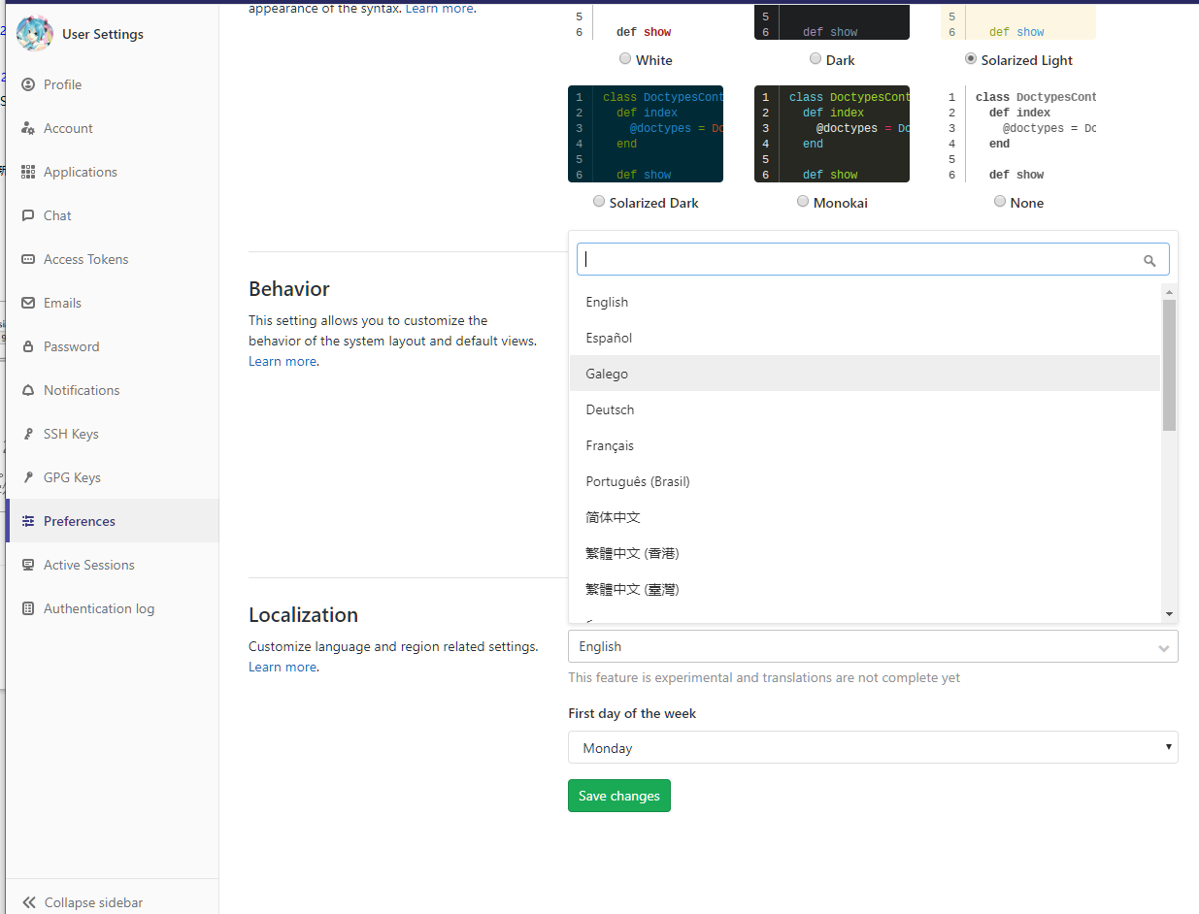The width and height of the screenshot is (1199, 914).
Task: Click the Profile icon in sidebar
Action: click(x=28, y=84)
